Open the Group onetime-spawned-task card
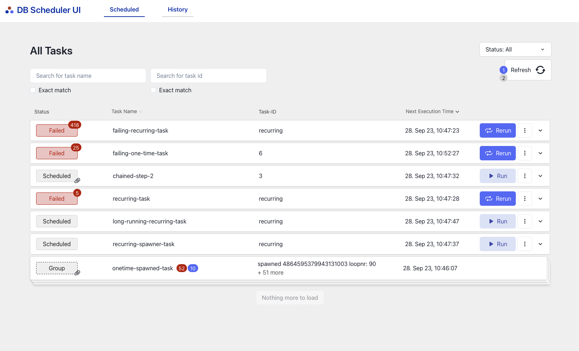Viewport: 579px width, 351px height. click(289, 268)
